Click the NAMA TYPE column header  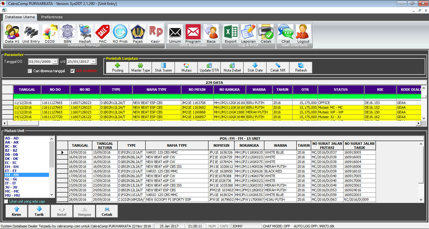pos(156,90)
